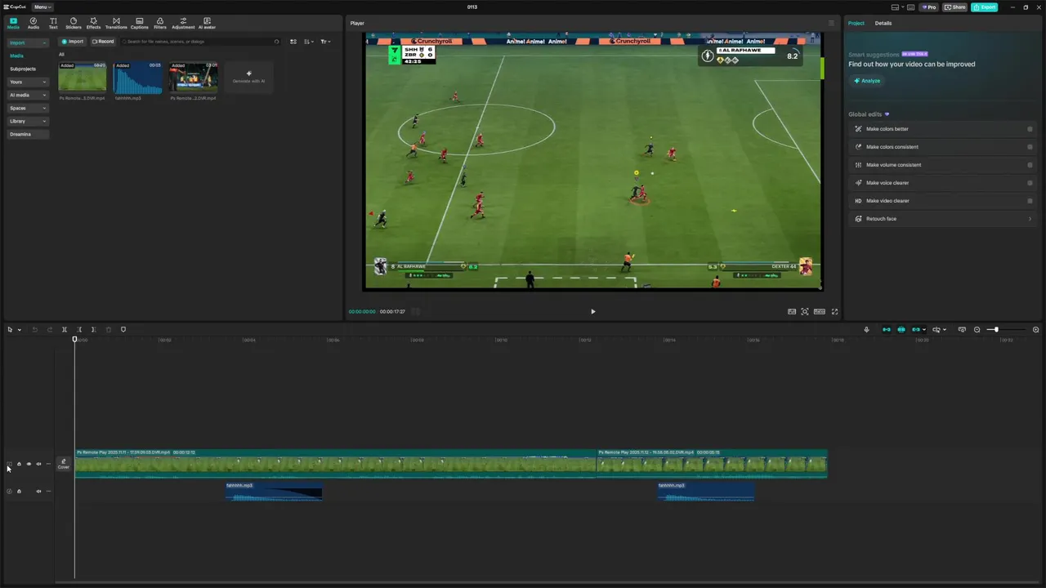Toggle Make colors better option
Screen dimensions: 1046x588
[x=1030, y=129]
